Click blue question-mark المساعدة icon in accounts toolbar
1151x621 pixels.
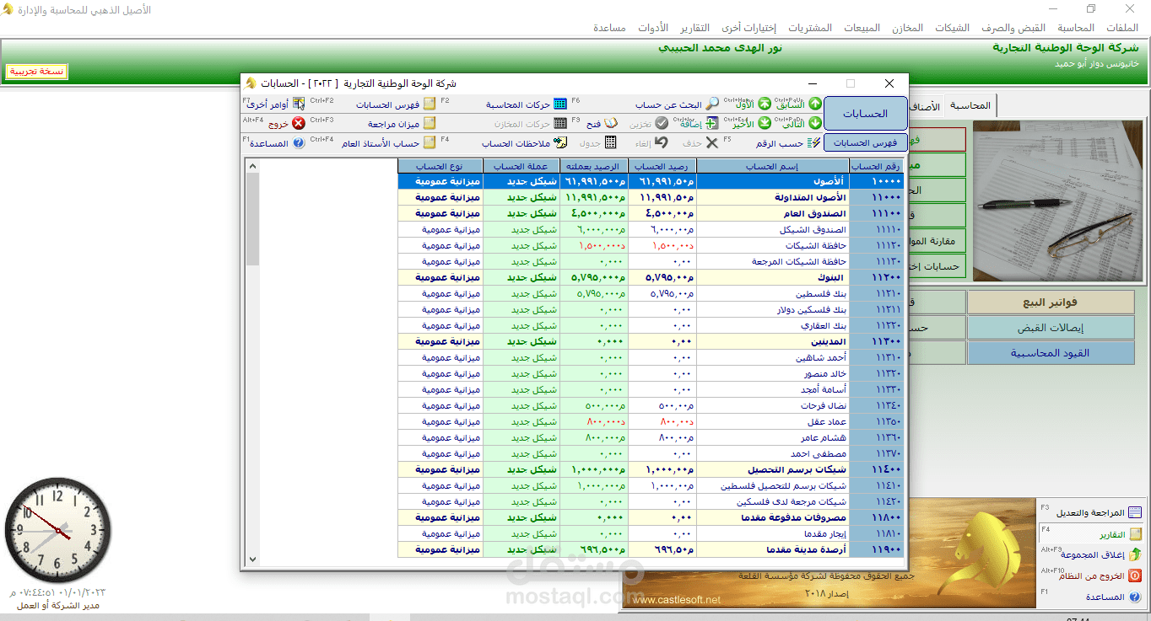[x=299, y=143]
